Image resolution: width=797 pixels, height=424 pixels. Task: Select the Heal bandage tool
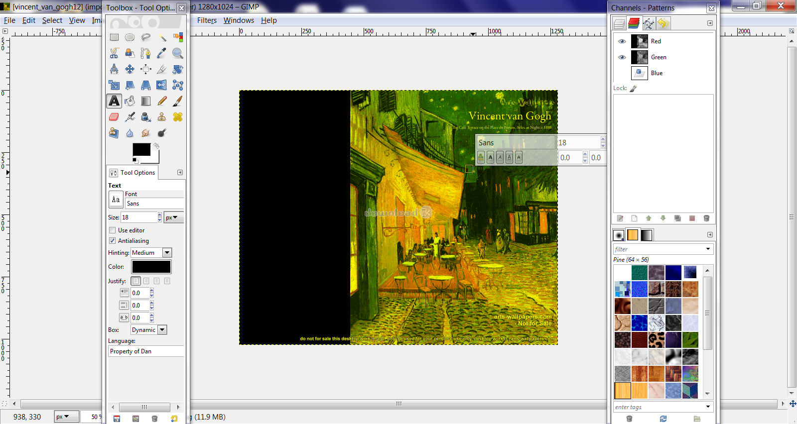coord(178,117)
